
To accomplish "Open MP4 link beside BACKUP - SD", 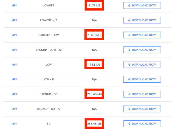I will click(x=14, y=94).
